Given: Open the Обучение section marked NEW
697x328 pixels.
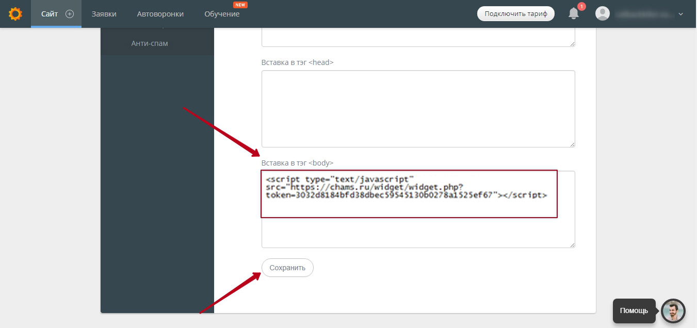Looking at the screenshot, I should click(x=222, y=14).
